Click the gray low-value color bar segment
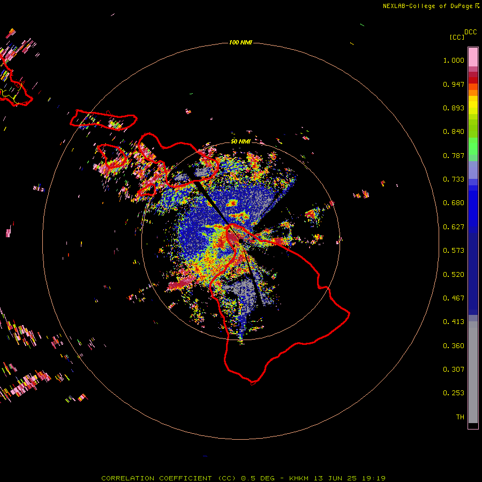The width and height of the screenshot is (482, 482). [x=473, y=372]
